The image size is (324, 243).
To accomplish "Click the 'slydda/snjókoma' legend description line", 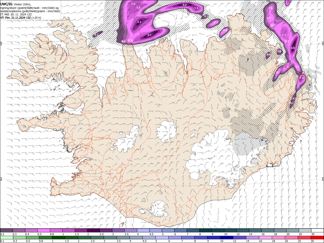I will click(30, 11).
